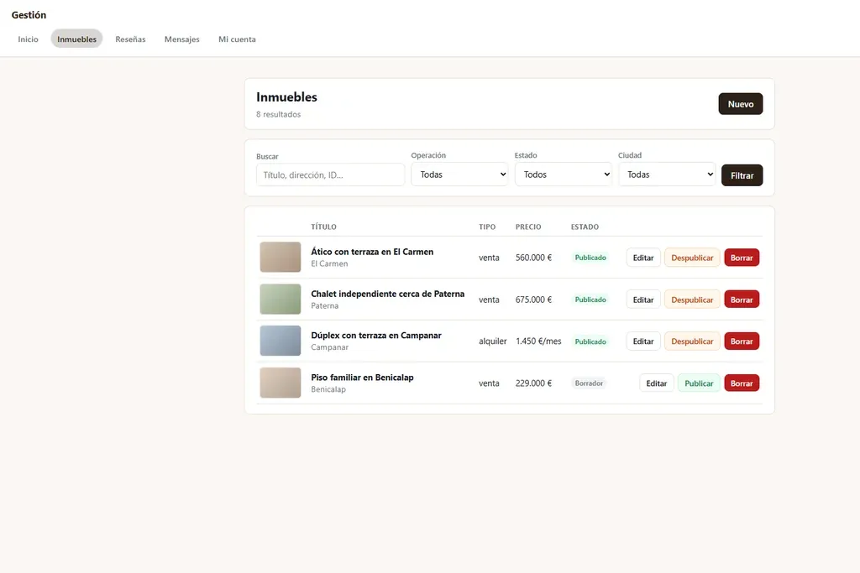The image size is (860, 573).
Task: Delete the Dúplex con terraza listing
Action: coord(742,341)
